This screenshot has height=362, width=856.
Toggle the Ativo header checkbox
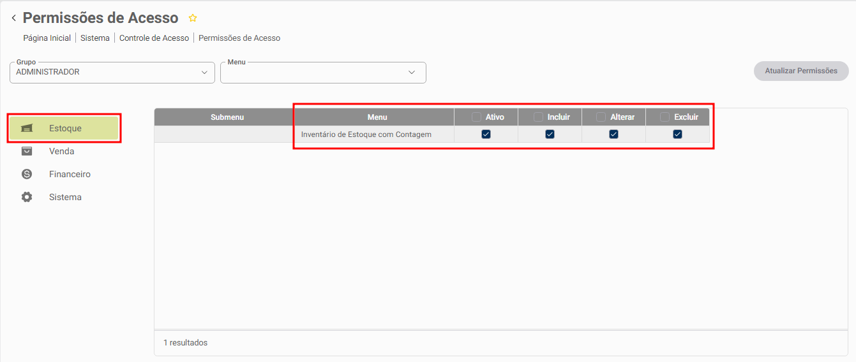click(x=477, y=117)
